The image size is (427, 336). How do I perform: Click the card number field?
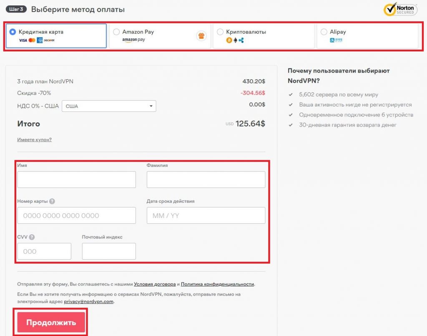coord(77,215)
